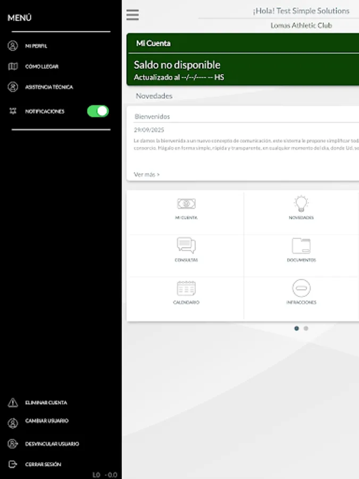Screen dimensions: 359x479
Task: Choose Eliminar Cuenta menu entry
Action: click(46, 403)
